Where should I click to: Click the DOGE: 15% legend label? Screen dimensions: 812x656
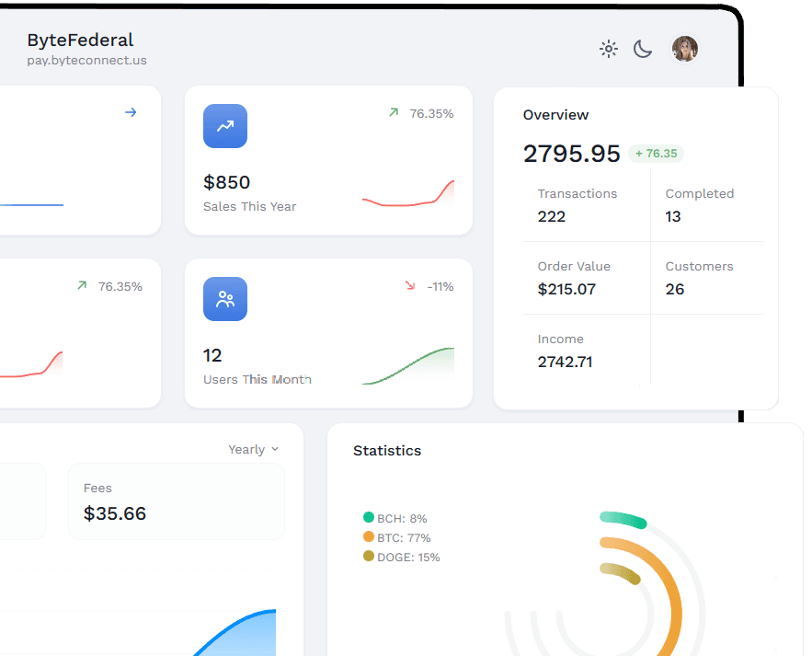408,557
